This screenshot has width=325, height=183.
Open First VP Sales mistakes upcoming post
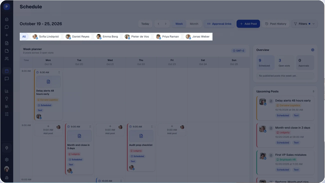coord(285,162)
